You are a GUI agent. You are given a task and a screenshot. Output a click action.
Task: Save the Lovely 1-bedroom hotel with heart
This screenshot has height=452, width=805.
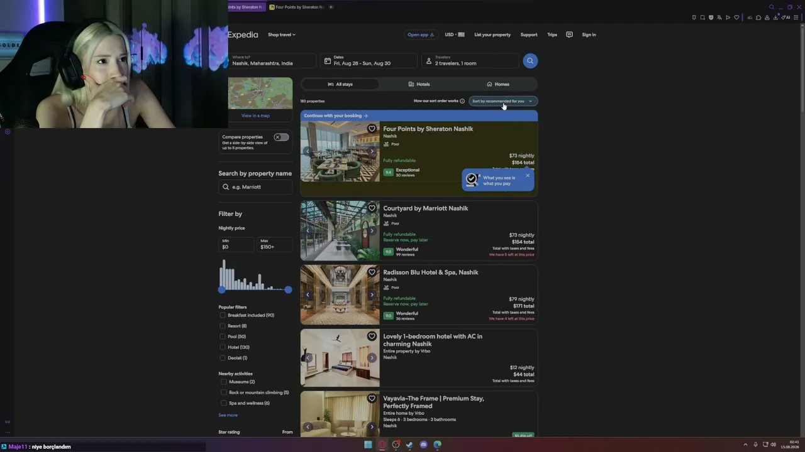coord(372,336)
